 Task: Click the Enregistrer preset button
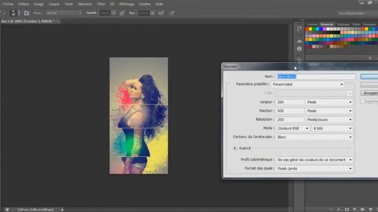pyautogui.click(x=369, y=93)
